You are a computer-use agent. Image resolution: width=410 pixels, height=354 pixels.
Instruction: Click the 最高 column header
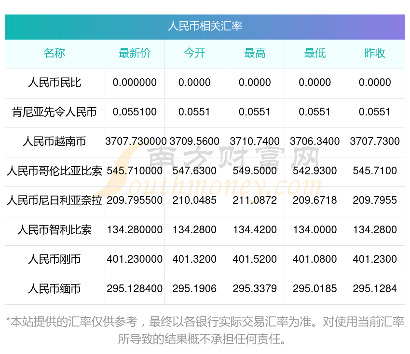coord(255,53)
